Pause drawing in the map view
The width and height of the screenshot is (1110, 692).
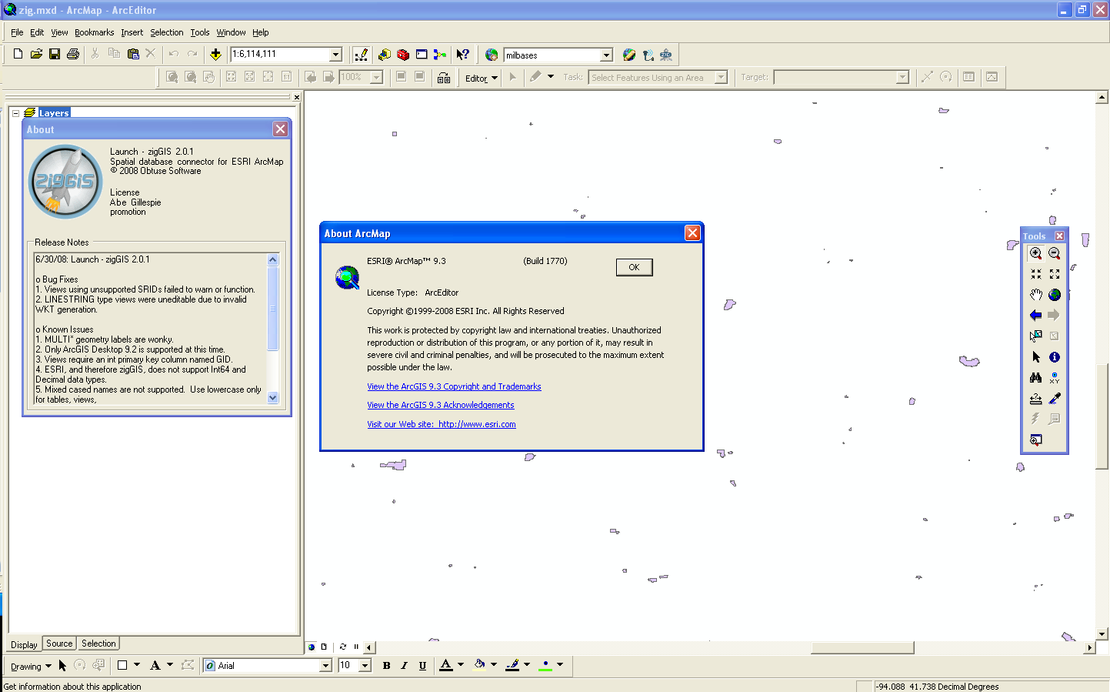pyautogui.click(x=356, y=647)
